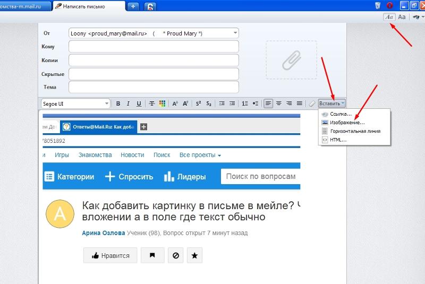Expand the Все проекты dropdown
The width and height of the screenshot is (425, 284).
(200, 155)
